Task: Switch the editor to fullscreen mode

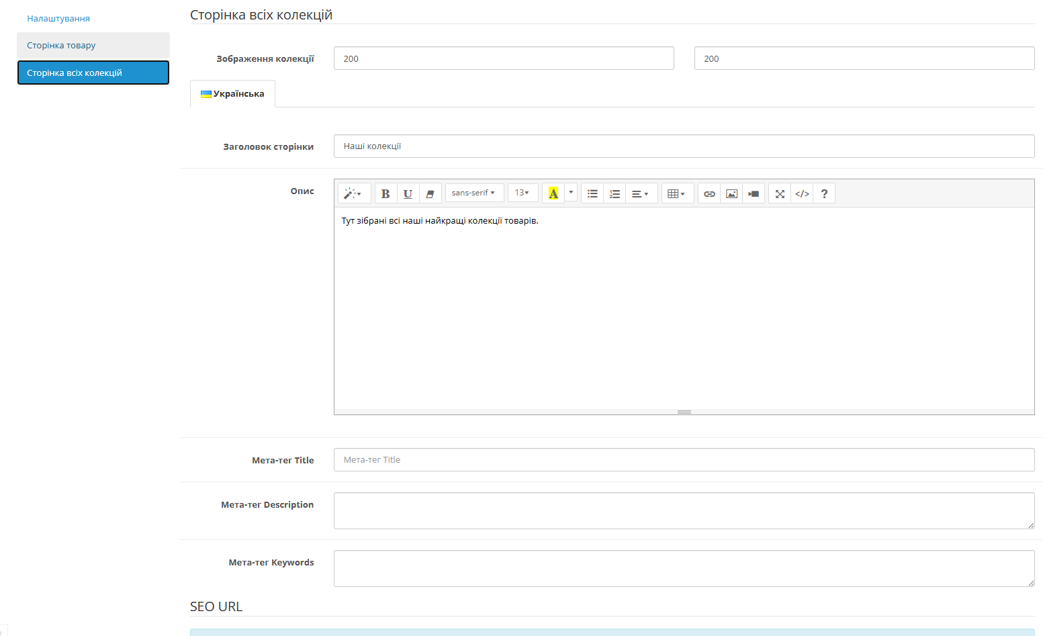Action: 780,193
